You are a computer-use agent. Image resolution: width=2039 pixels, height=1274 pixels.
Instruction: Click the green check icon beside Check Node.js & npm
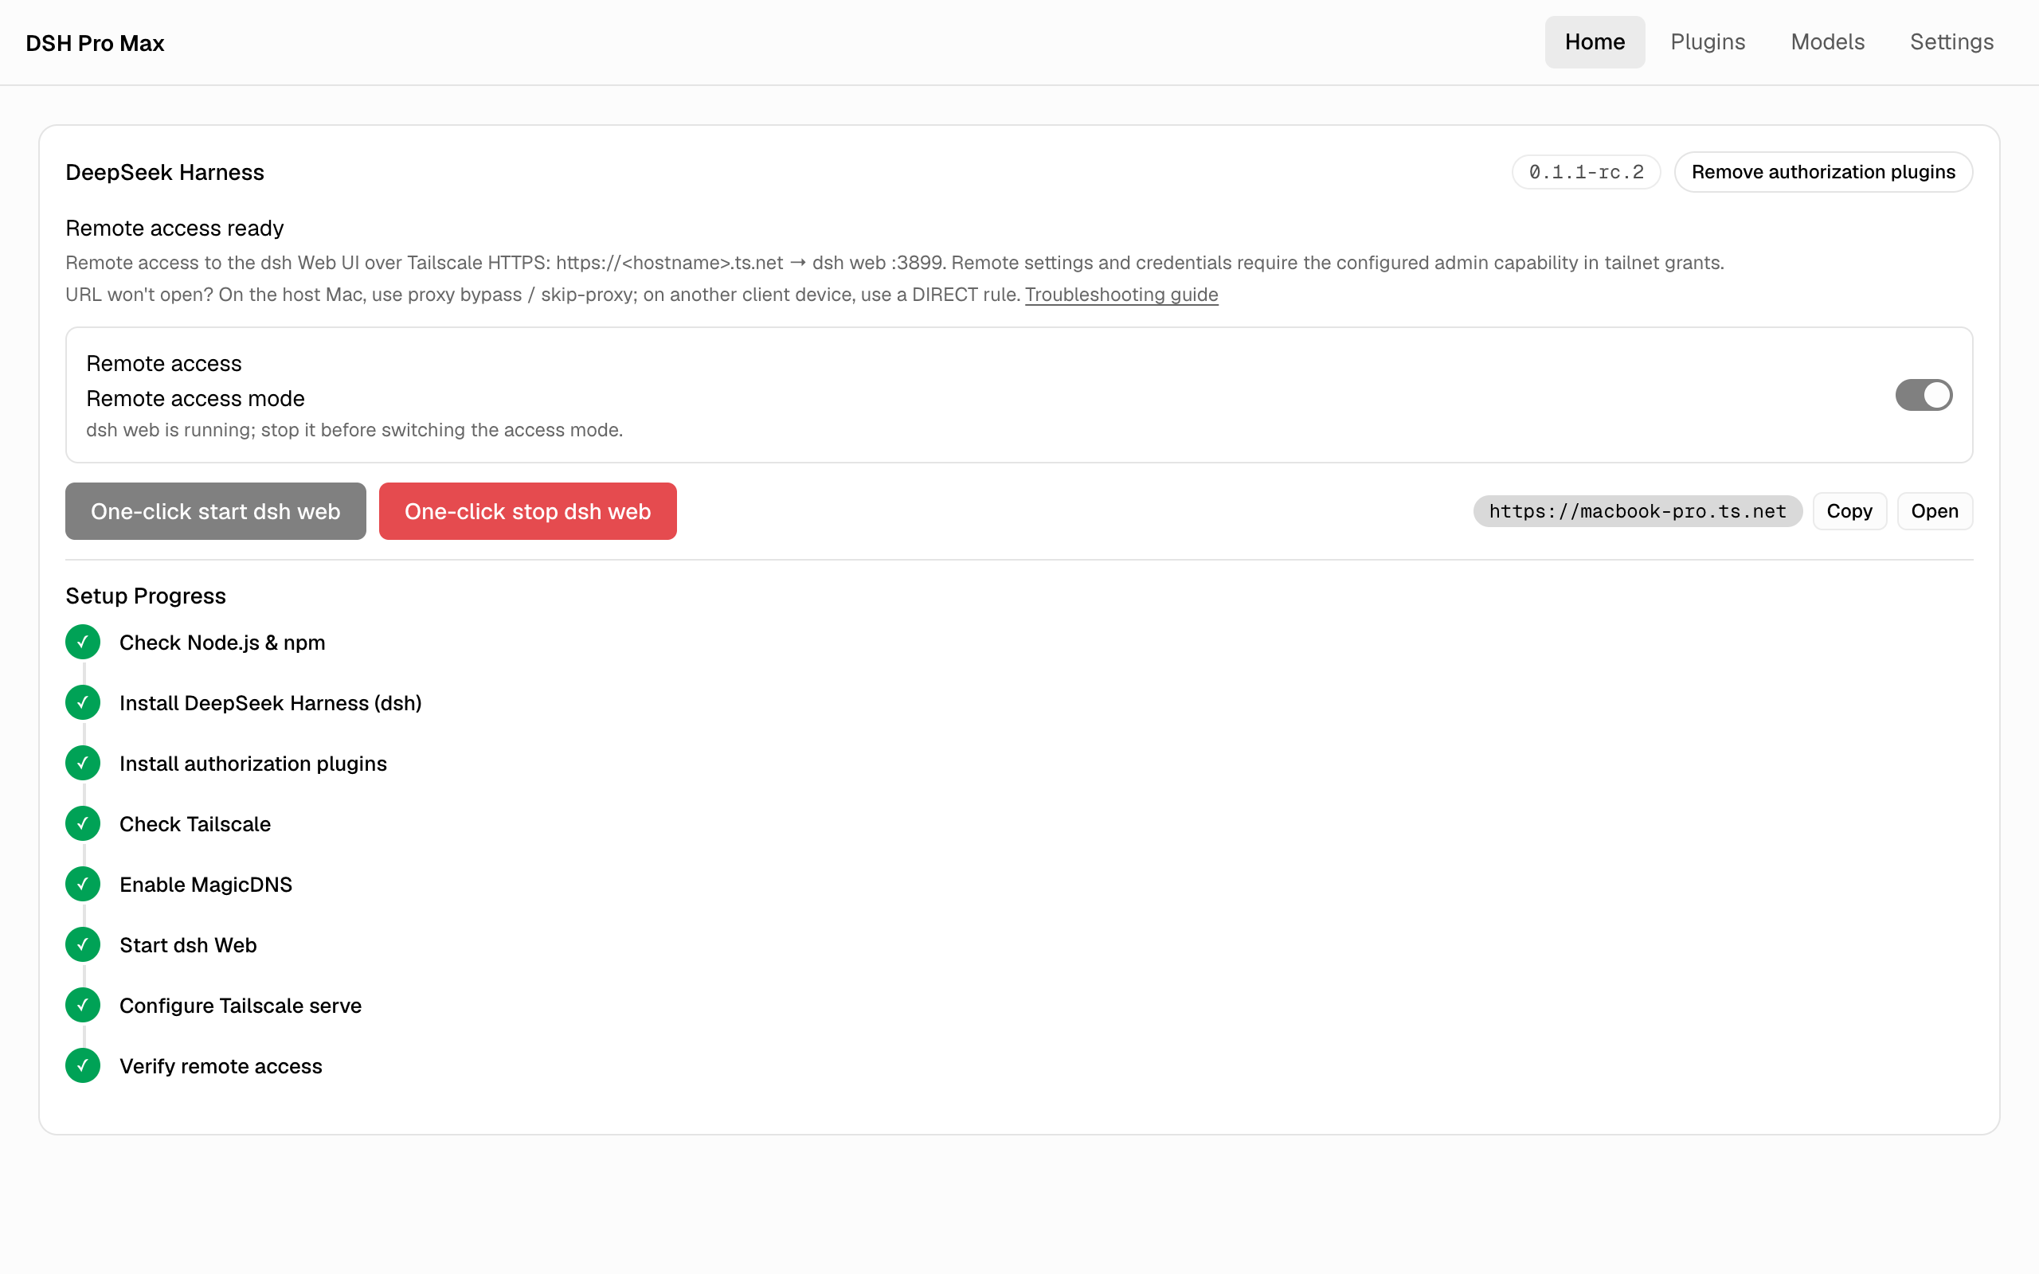[x=83, y=642]
